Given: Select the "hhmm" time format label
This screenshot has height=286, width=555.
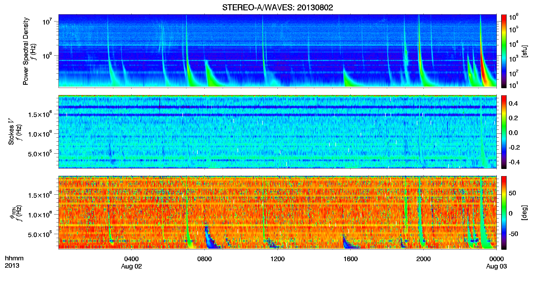Looking at the screenshot, I should pyautogui.click(x=14, y=258).
